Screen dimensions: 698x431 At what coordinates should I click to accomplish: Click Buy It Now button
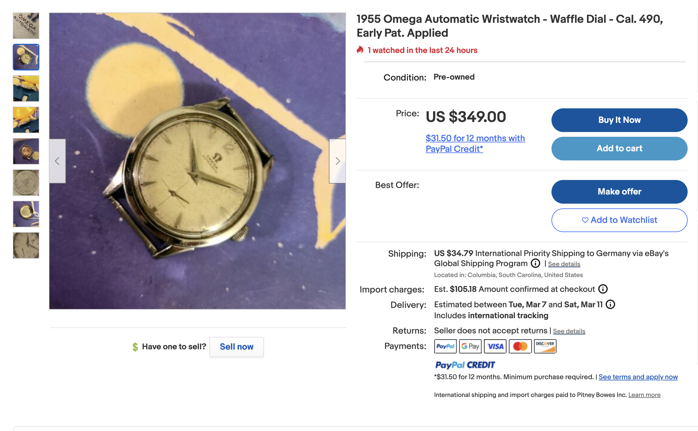coord(619,120)
